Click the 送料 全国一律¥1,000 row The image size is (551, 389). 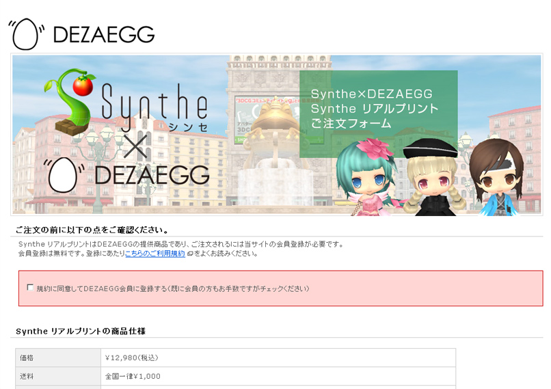tap(235, 376)
